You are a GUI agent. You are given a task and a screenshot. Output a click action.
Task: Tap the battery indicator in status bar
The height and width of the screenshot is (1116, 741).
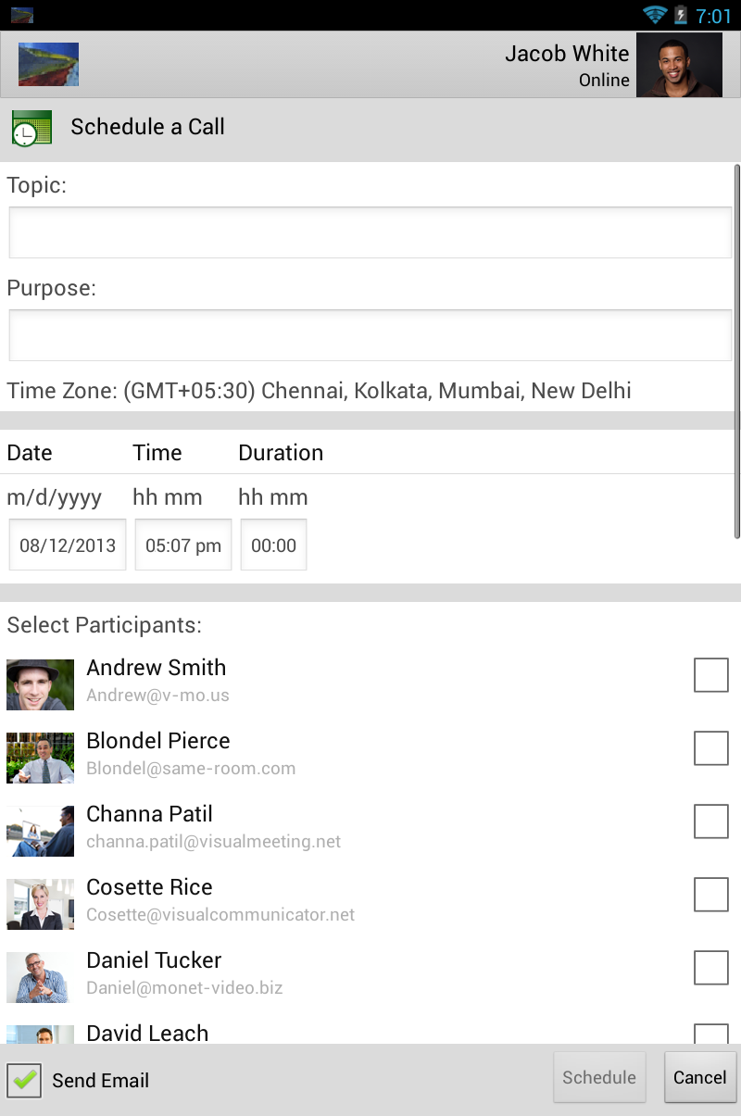click(x=681, y=15)
